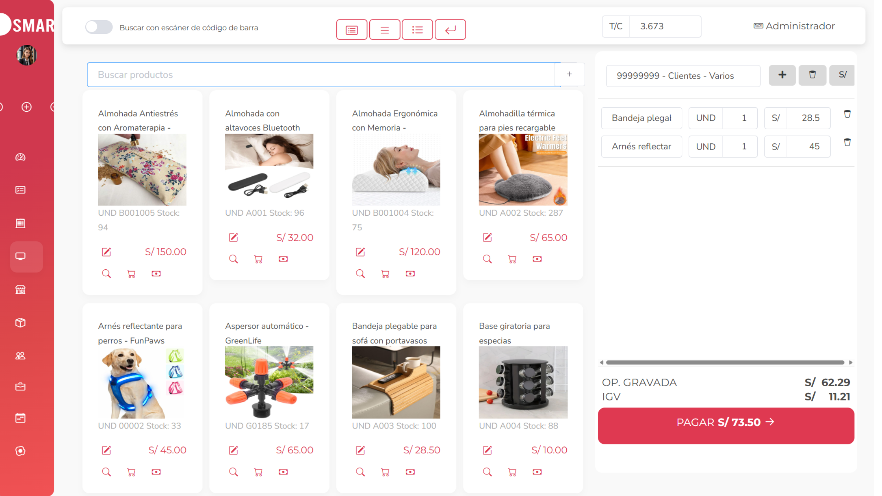The width and height of the screenshot is (882, 496).
Task: Open the dashboard gauge icon in sidebar
Action: click(x=20, y=157)
